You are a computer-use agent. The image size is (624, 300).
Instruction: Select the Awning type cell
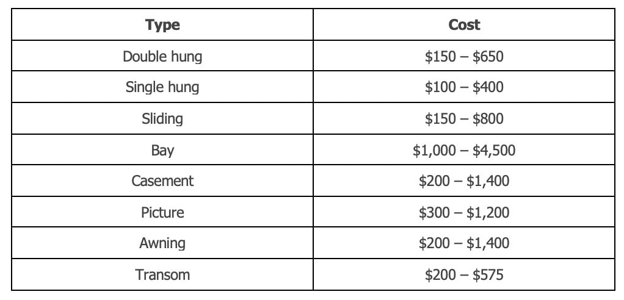tap(162, 243)
